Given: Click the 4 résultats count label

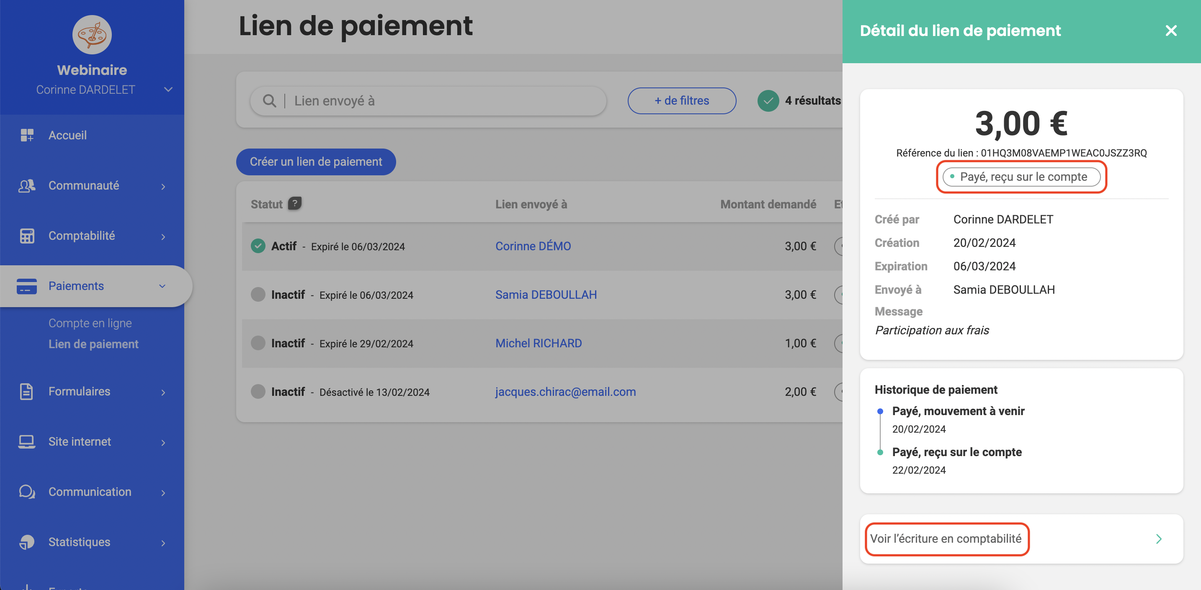Looking at the screenshot, I should click(x=813, y=101).
